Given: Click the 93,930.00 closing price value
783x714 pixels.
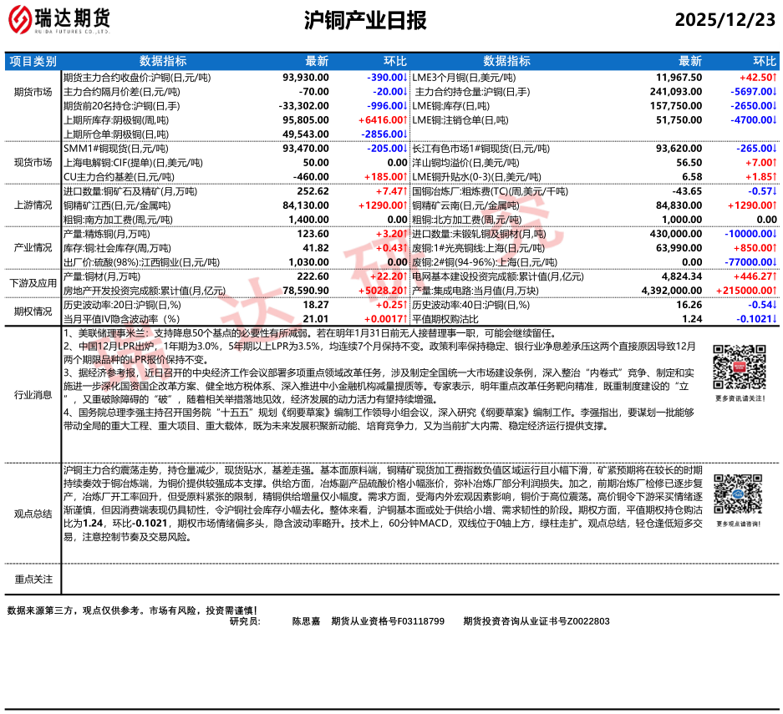Looking at the screenshot, I should click(x=306, y=77).
